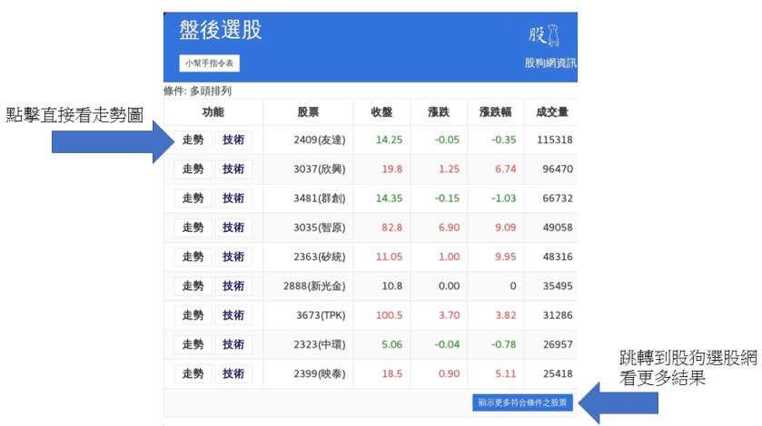Open 技術 analysis for 3673(TPK)
The height and width of the screenshot is (426, 762).
(233, 315)
